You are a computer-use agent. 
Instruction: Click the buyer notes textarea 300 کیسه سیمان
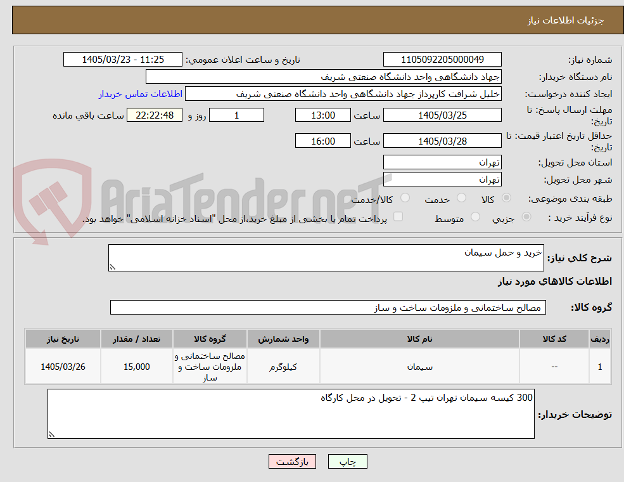click(291, 414)
